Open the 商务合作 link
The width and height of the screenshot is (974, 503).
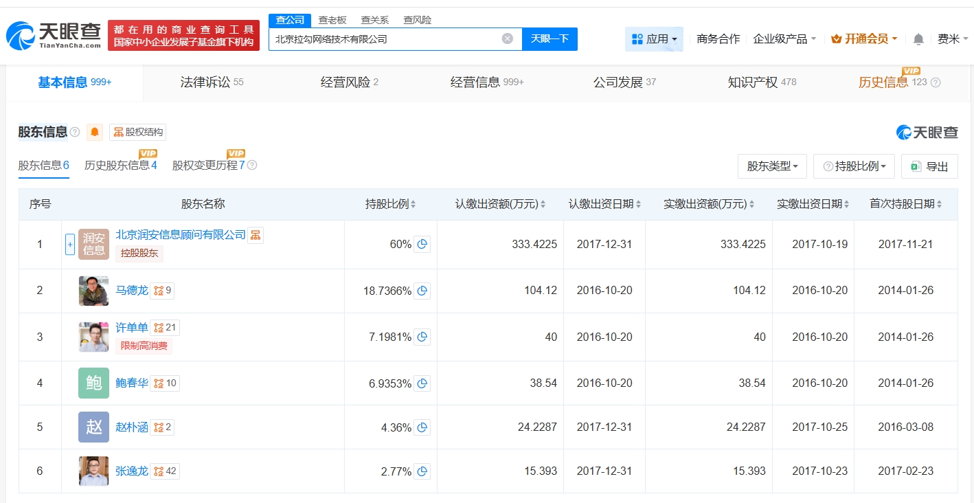718,39
